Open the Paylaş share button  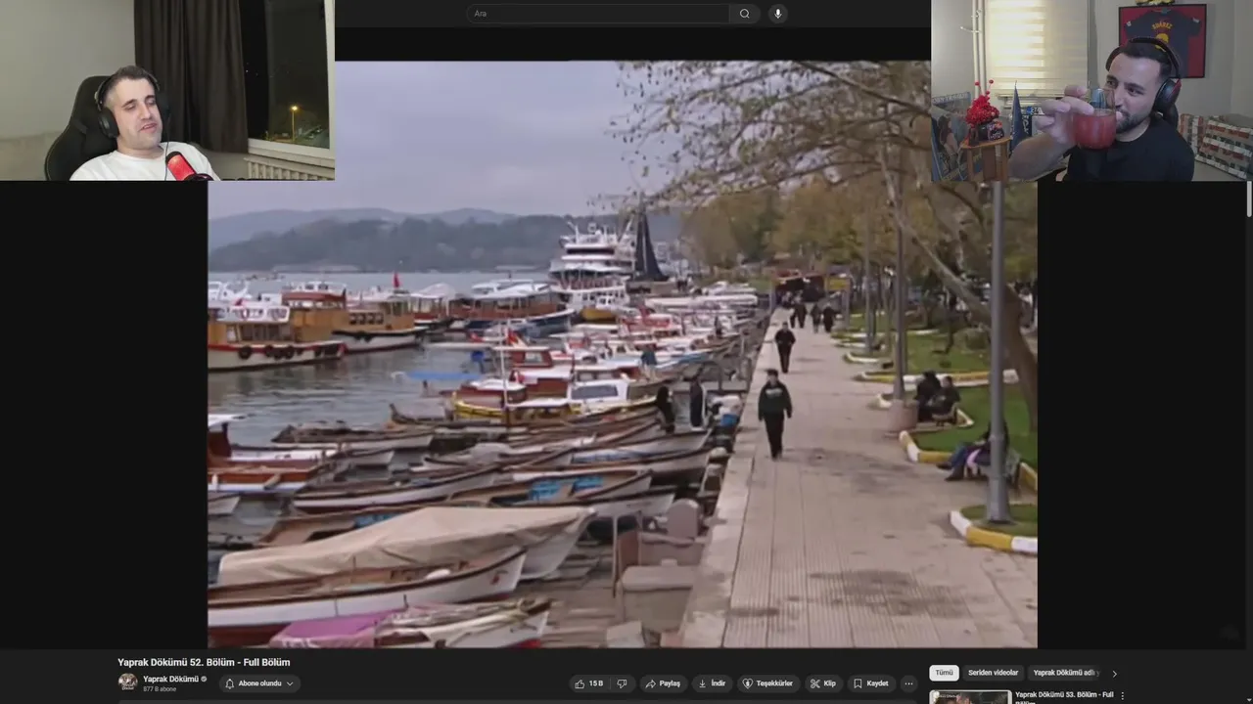point(663,683)
